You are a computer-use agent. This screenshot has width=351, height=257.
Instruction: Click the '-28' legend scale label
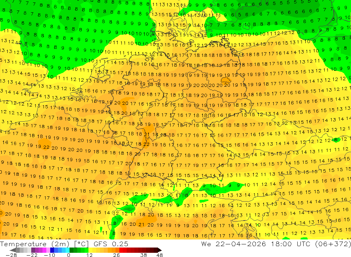pyautogui.click(x=11, y=255)
